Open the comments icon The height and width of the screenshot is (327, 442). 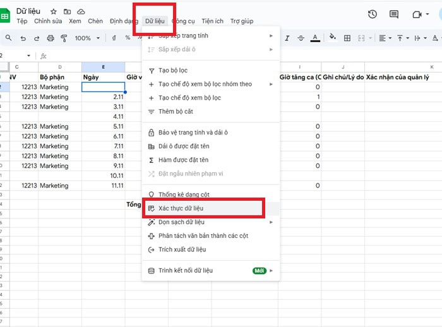click(x=394, y=14)
